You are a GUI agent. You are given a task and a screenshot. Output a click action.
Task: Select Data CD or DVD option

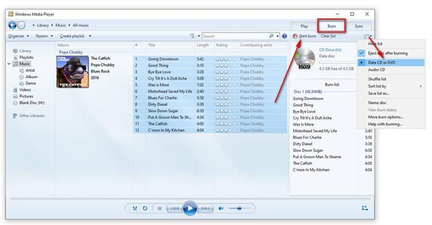tap(391, 62)
